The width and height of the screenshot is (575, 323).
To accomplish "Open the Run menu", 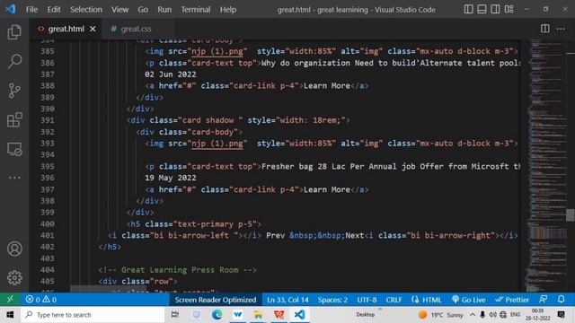I will click(x=164, y=10).
